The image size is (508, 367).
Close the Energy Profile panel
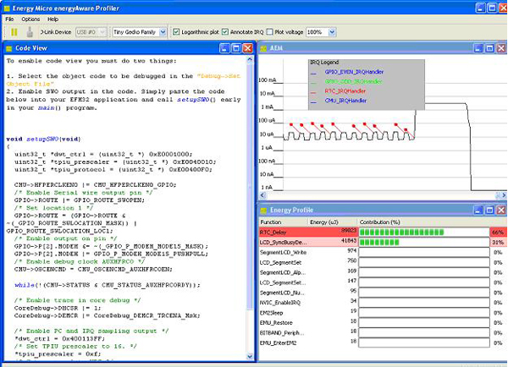(500, 209)
